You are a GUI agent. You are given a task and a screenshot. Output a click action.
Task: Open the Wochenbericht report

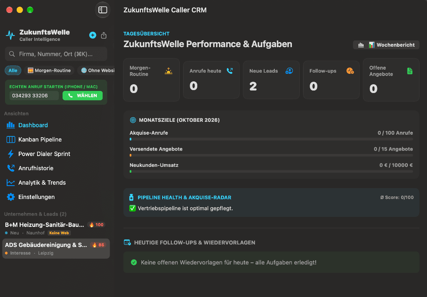(386, 45)
